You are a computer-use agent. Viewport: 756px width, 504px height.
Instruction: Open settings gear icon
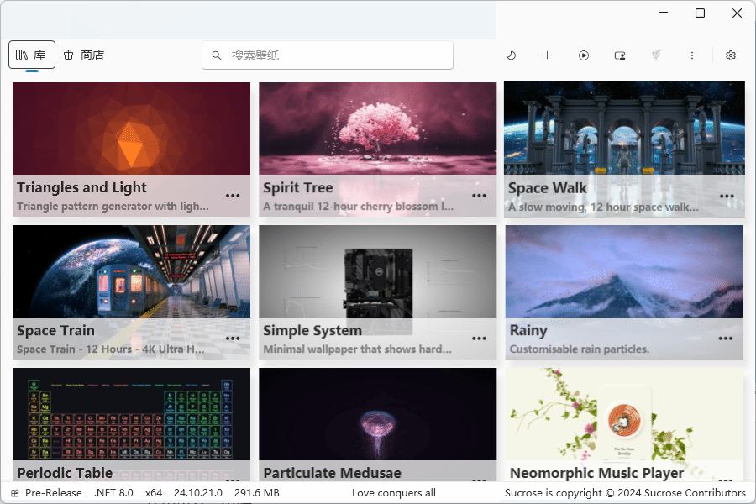pos(731,55)
